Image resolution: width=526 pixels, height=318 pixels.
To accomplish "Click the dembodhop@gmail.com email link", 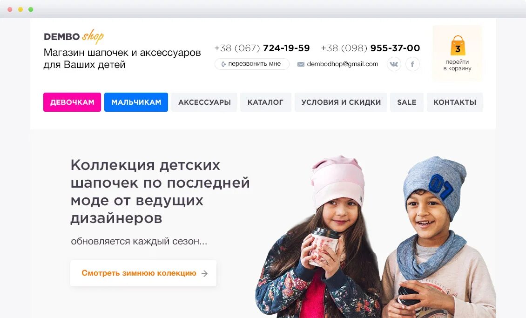I will 343,64.
